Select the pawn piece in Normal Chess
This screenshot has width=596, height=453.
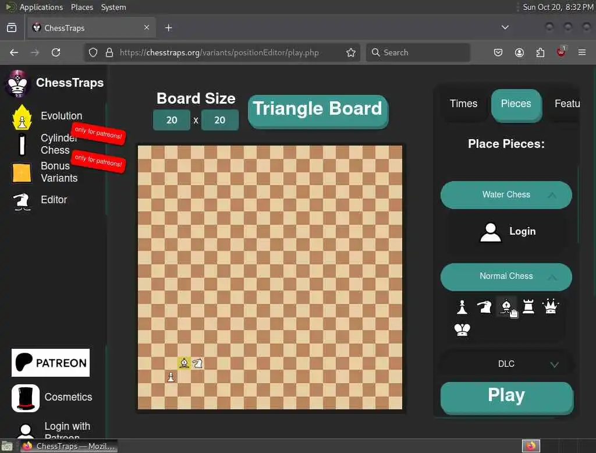click(462, 307)
